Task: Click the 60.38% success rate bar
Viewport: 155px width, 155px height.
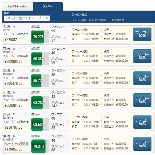Action: click(x=40, y=59)
